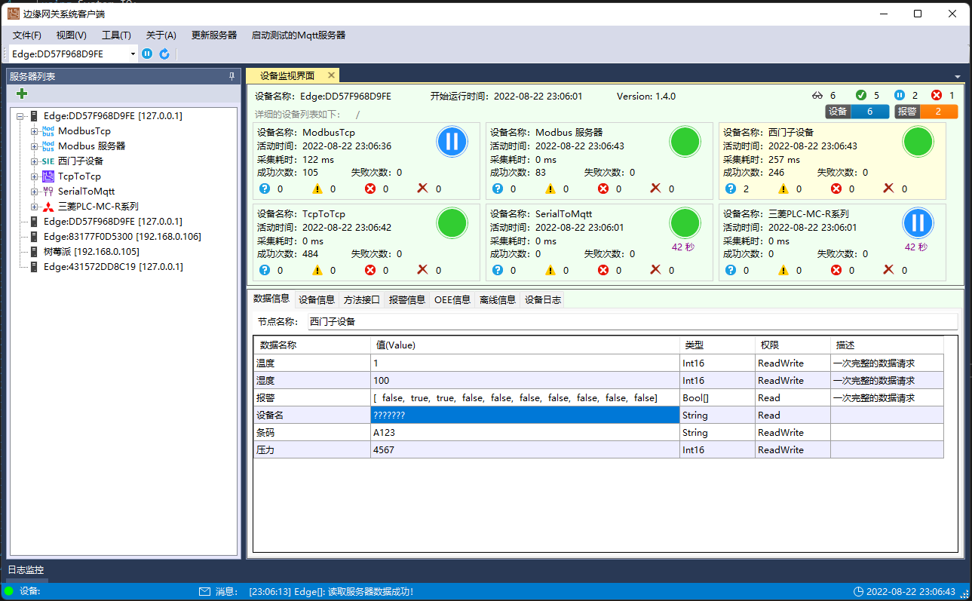Open the 工具(T) menu
Screen dimensions: 972x601
click(x=116, y=35)
